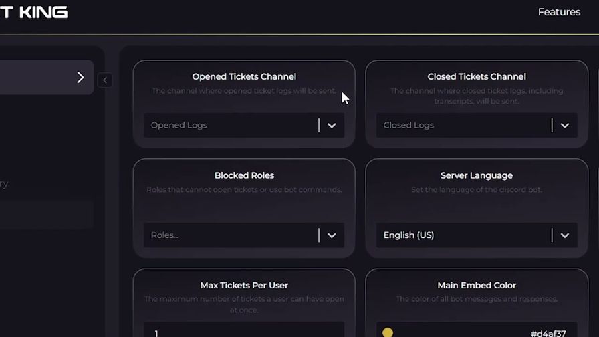This screenshot has width=599, height=337.
Task: Open the Server Language dropdown arrow
Action: pyautogui.click(x=564, y=235)
